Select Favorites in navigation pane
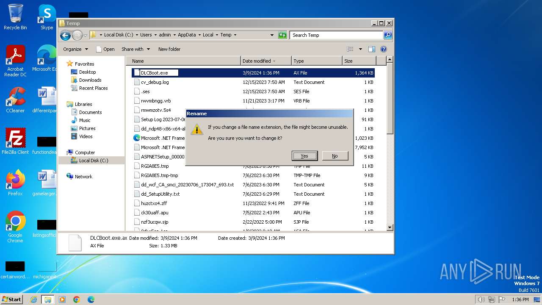 pyautogui.click(x=84, y=64)
